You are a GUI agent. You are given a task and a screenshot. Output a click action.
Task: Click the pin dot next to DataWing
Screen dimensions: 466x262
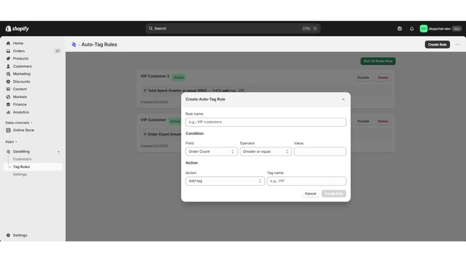pos(59,152)
